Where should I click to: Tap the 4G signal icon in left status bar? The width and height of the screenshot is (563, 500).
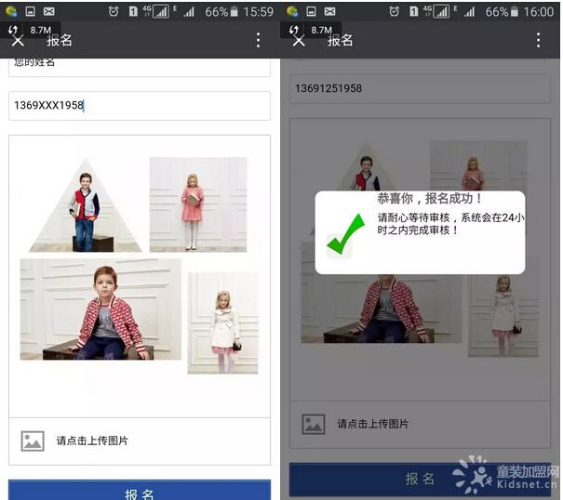pyautogui.click(x=156, y=11)
